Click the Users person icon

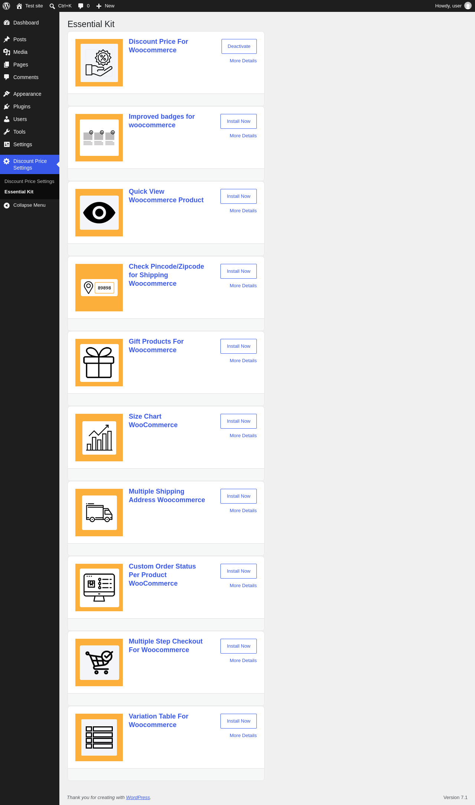[x=7, y=119]
